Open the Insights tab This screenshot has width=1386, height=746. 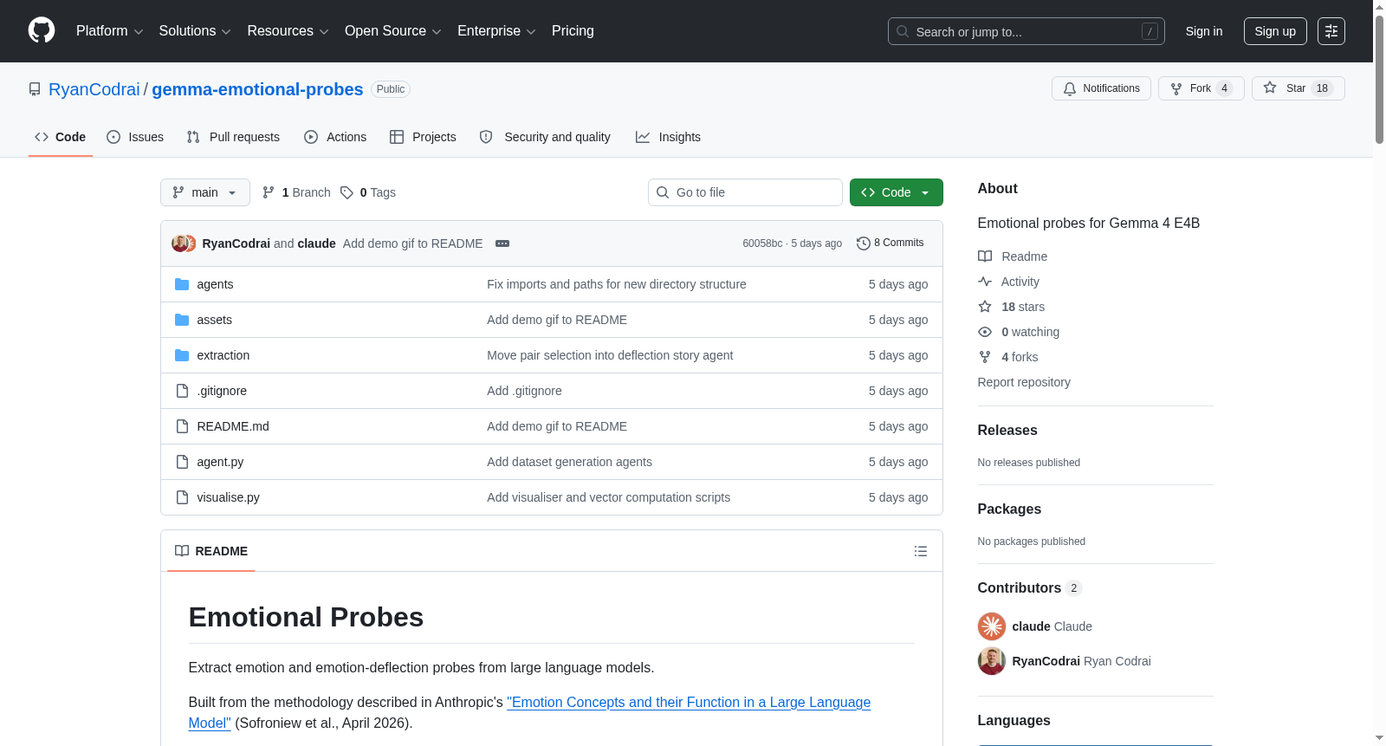[668, 137]
